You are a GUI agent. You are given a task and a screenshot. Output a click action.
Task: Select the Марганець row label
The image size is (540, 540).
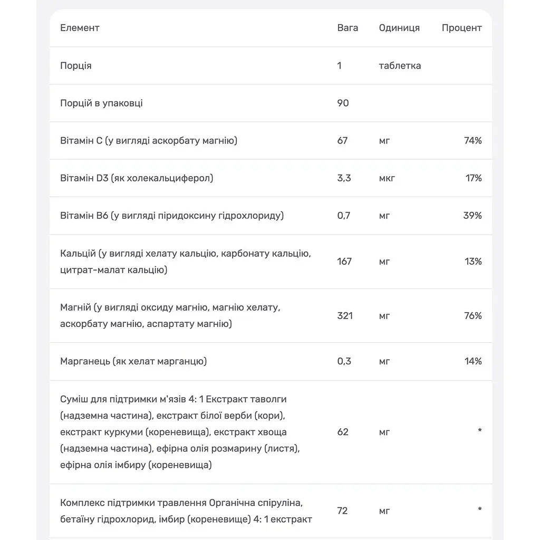tap(133, 361)
